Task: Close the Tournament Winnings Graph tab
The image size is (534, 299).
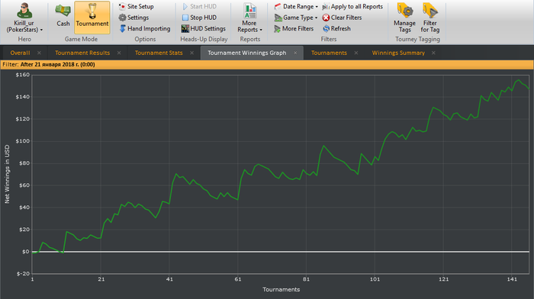Action: tap(295, 53)
